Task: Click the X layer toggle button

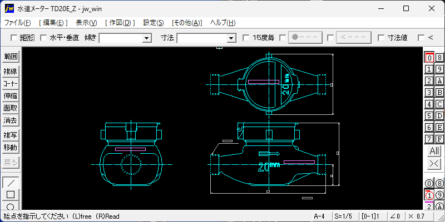Action: pyautogui.click(x=434, y=164)
